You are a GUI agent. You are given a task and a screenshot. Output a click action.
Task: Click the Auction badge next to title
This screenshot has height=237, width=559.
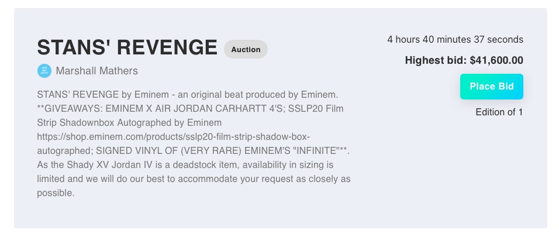[x=246, y=49]
